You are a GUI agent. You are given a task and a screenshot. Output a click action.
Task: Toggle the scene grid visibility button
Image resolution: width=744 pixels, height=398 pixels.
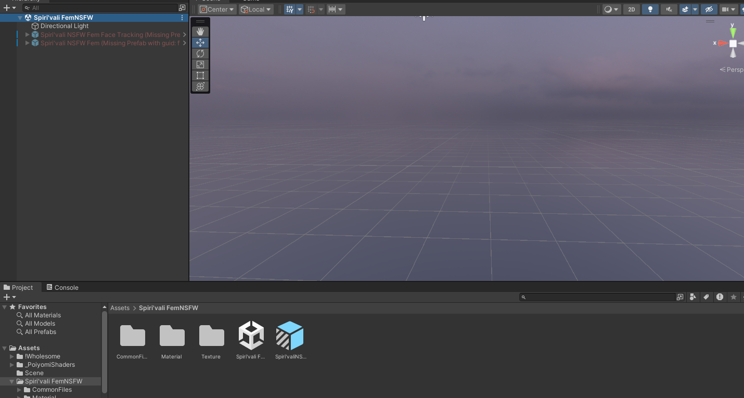290,9
